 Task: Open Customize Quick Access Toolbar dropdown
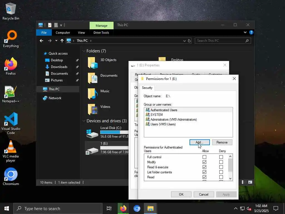[x=61, y=25]
